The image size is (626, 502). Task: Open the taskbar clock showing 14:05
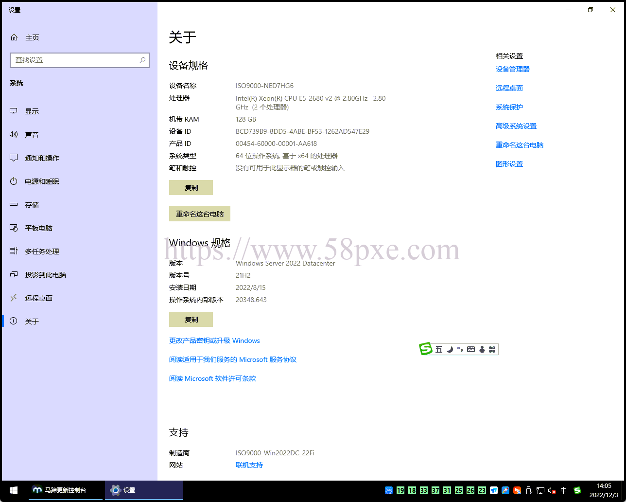coord(604,490)
